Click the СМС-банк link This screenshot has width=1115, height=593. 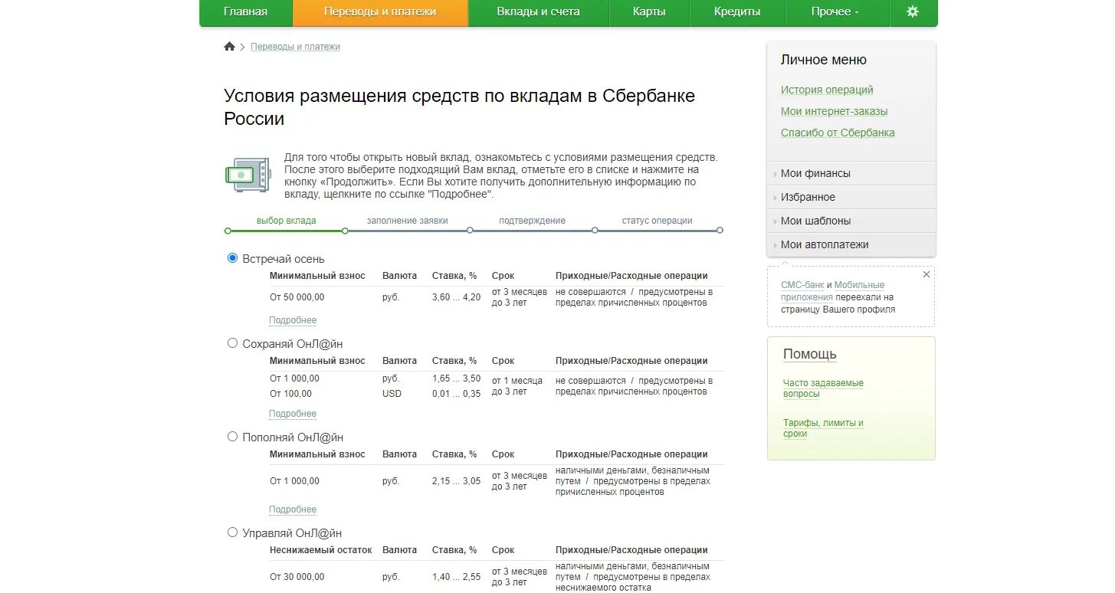802,285
